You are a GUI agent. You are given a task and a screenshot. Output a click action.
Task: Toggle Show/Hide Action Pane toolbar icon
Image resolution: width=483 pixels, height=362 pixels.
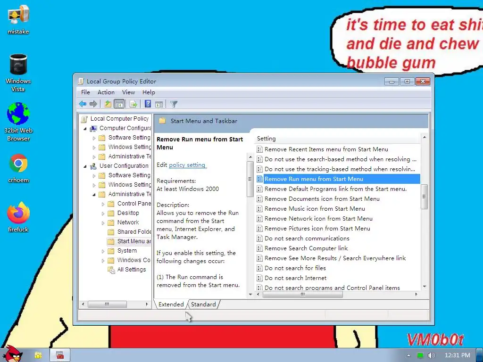point(159,104)
